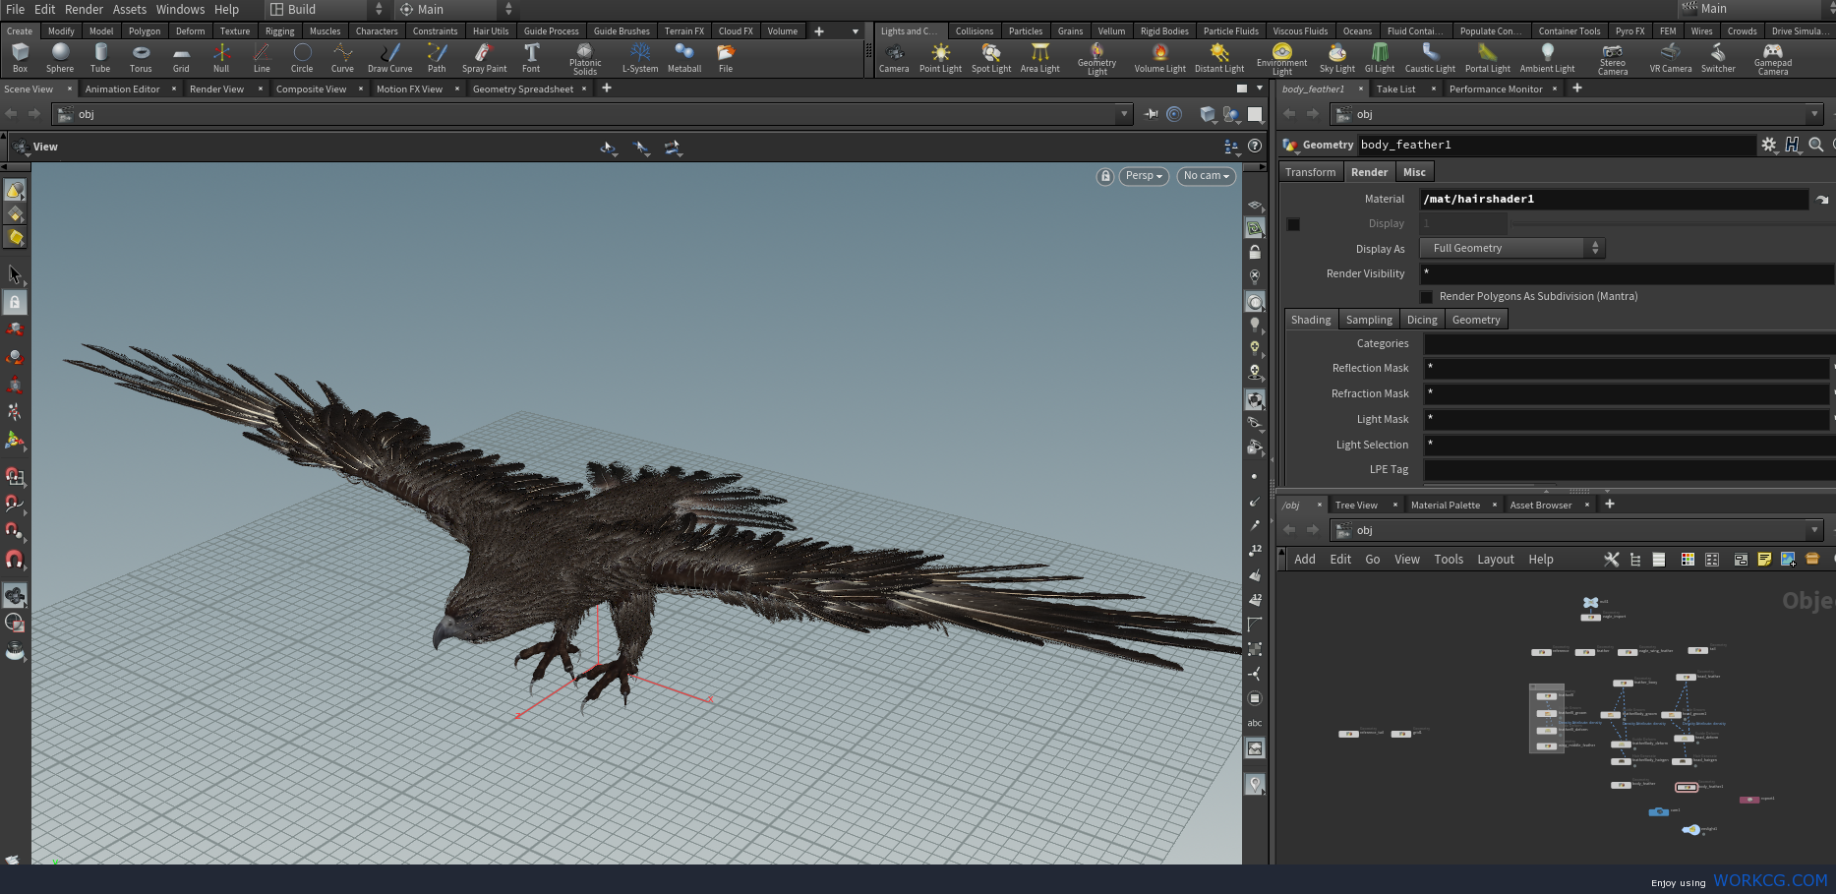Toggle the Display parameter checkbox

tap(1294, 224)
